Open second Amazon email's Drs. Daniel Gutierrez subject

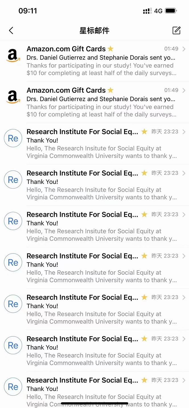101,99
